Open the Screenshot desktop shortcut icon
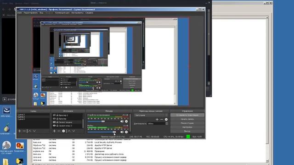This screenshot has height=165, width=294. pyautogui.click(x=20, y=146)
